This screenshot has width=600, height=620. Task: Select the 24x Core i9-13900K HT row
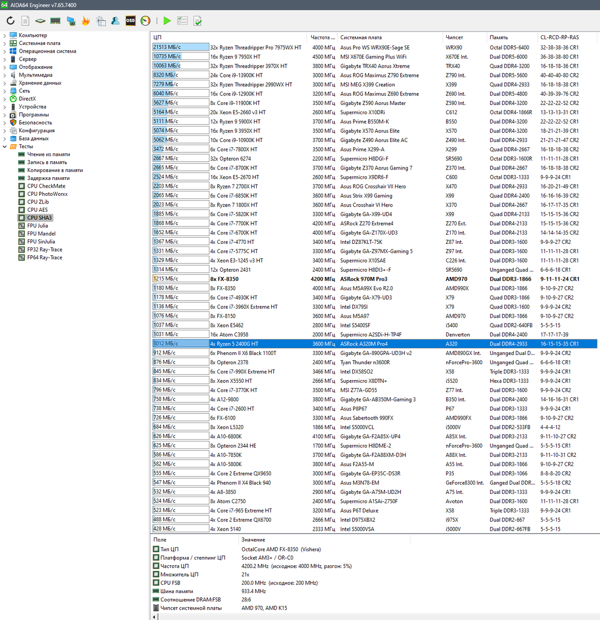tap(374, 75)
